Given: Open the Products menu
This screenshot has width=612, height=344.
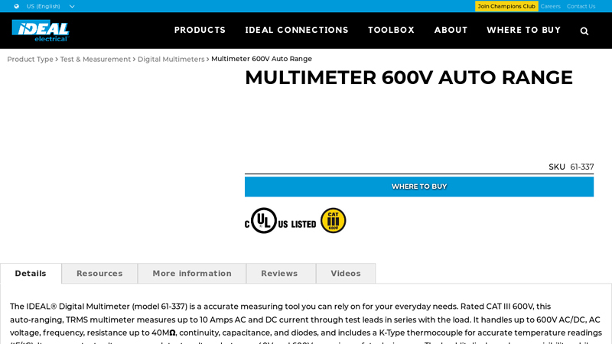Looking at the screenshot, I should point(200,30).
